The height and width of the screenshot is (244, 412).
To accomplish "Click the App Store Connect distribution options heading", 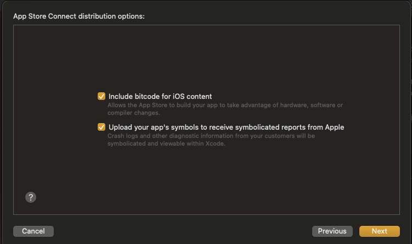I will (79, 16).
